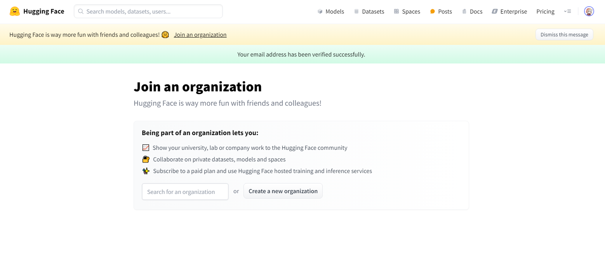The width and height of the screenshot is (605, 264).
Task: Focus the Search for an organization field
Action: (185, 192)
